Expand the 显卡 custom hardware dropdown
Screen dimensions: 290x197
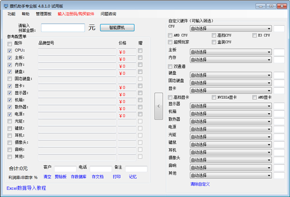point(231,91)
